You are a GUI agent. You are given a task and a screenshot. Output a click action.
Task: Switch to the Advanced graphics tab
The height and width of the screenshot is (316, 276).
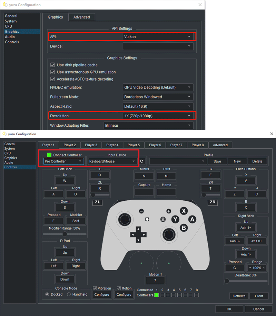(82, 17)
